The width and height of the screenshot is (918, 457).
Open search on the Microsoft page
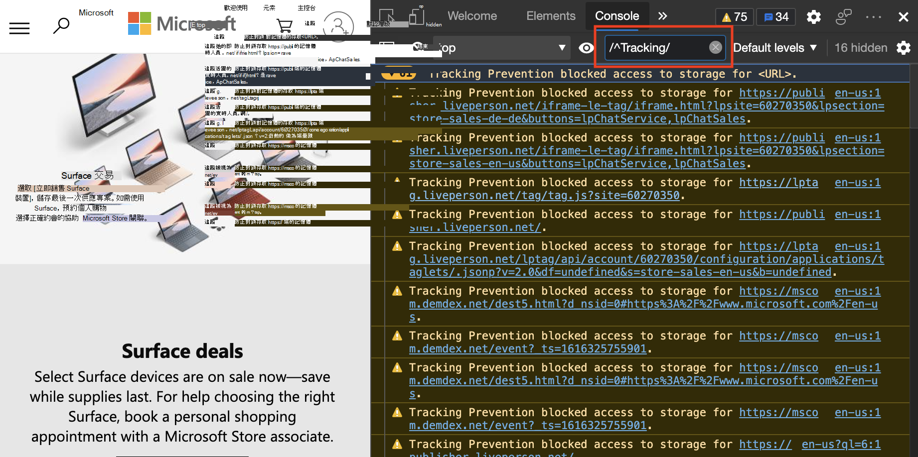coord(61,25)
